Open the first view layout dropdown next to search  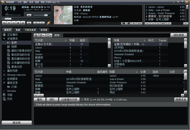[x=42, y=35]
